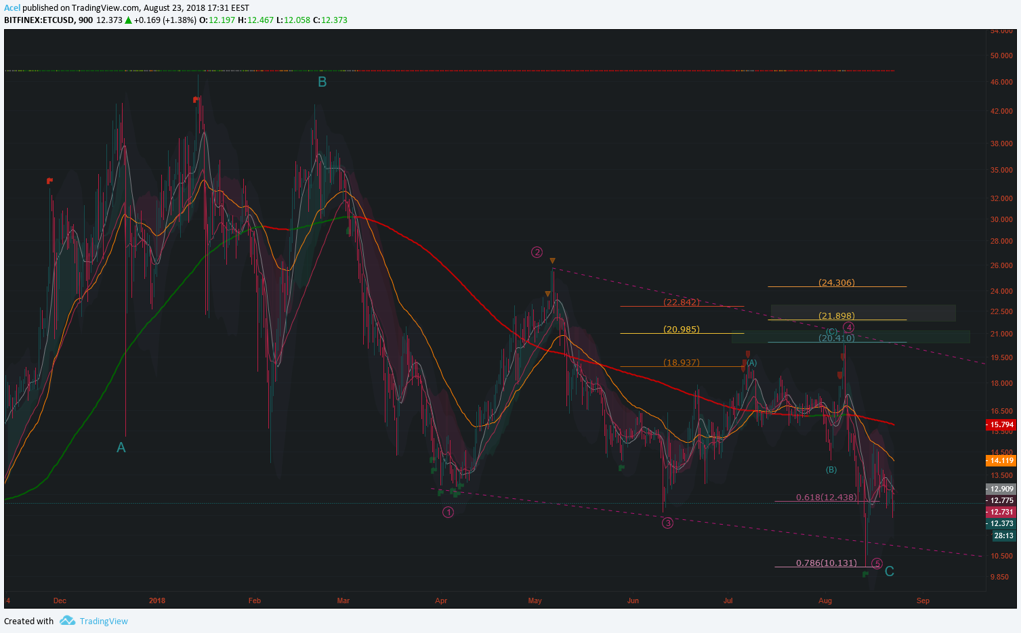The image size is (1021, 633).
Task: Select the wave label B near the top
Action: coord(322,82)
